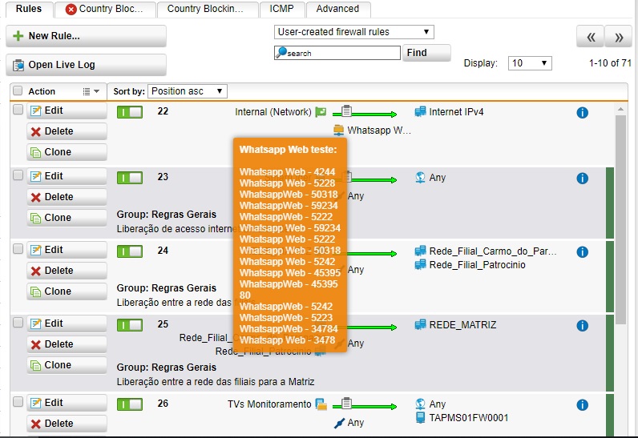Viewport: 638px width, 438px height.
Task: Click the New Rule... button
Action: coord(86,36)
